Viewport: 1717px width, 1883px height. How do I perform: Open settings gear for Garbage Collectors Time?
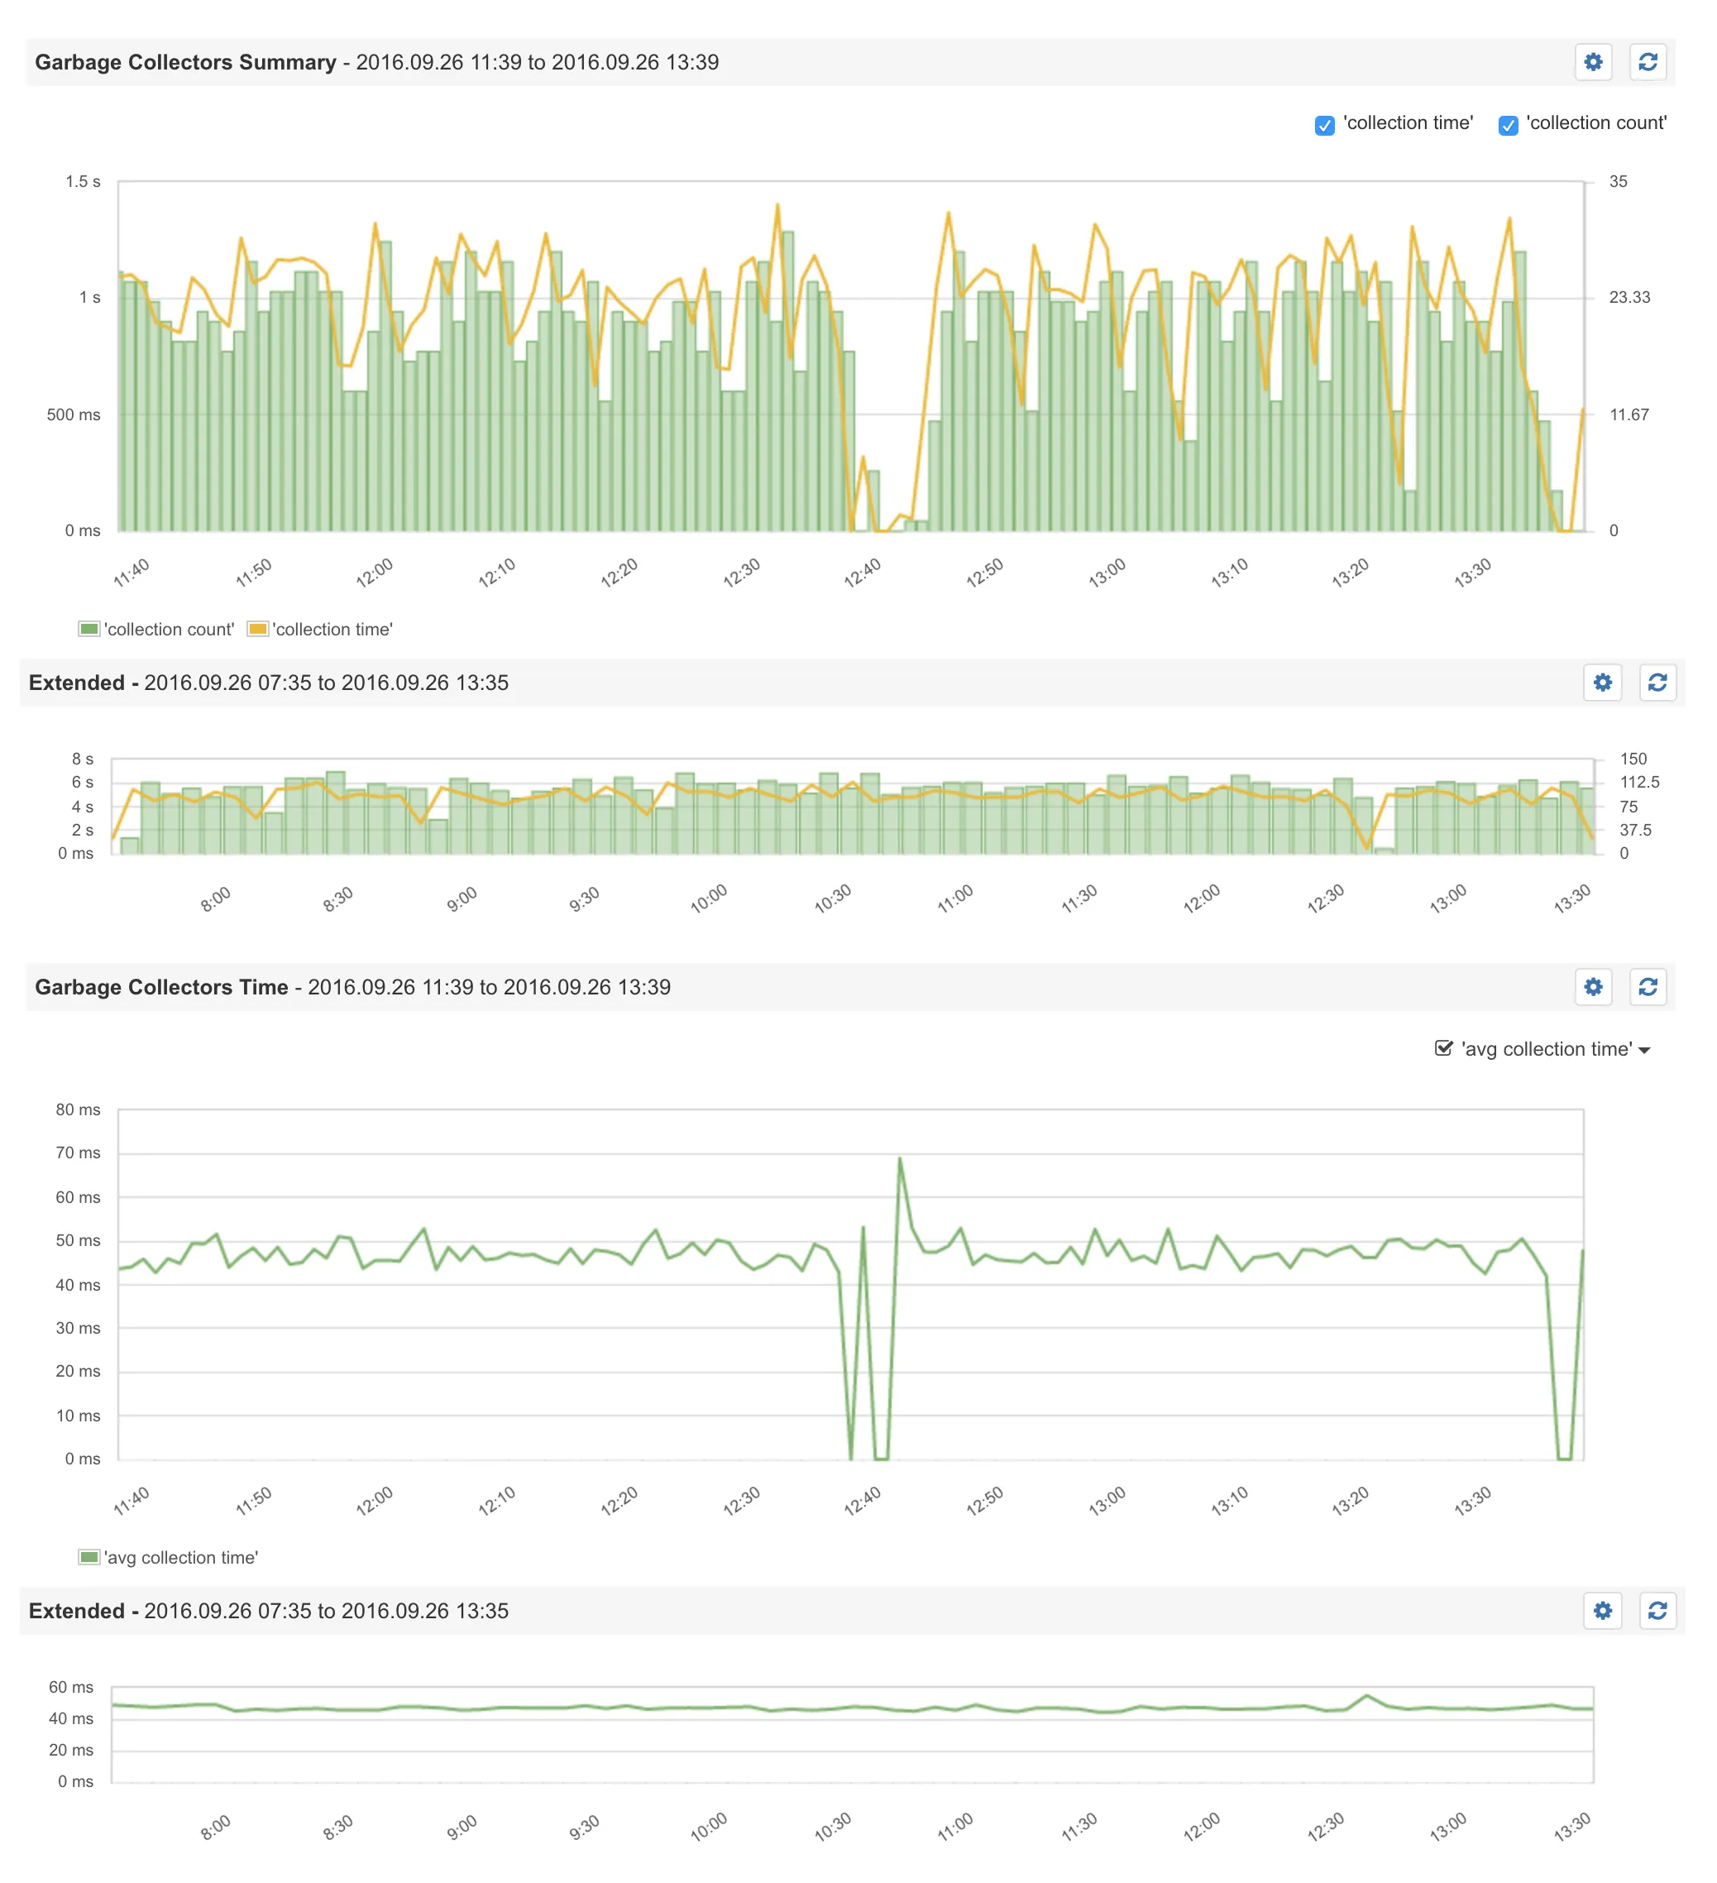click(1593, 986)
